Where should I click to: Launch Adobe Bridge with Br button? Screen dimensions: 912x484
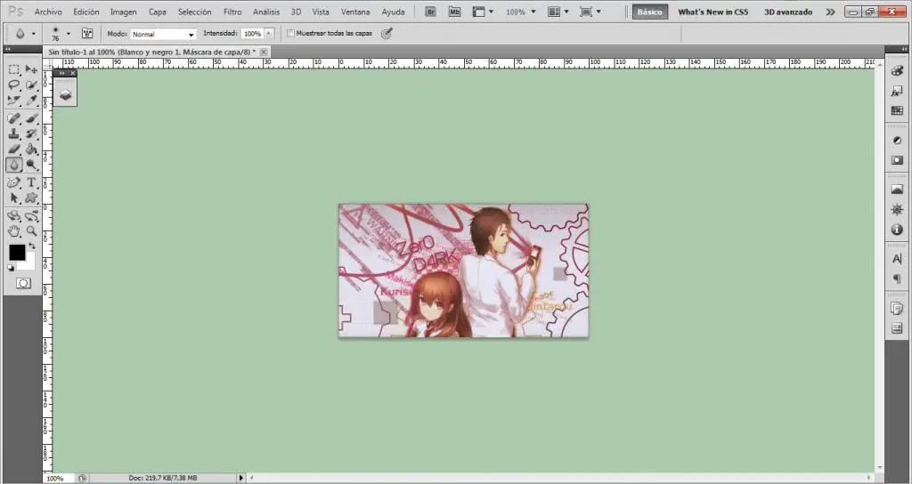tap(430, 12)
